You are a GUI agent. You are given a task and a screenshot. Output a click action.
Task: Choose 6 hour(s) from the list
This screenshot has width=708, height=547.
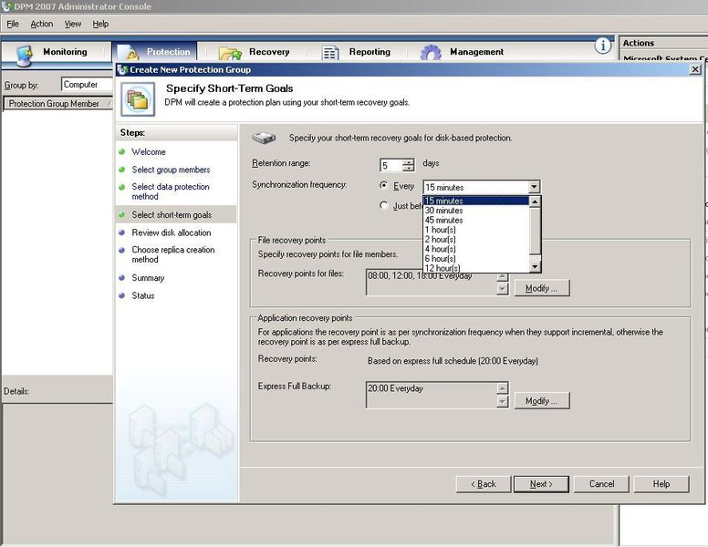[476, 259]
